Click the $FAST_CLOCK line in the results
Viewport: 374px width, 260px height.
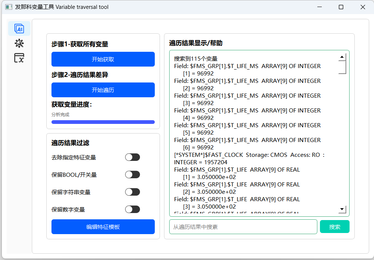tap(249, 155)
